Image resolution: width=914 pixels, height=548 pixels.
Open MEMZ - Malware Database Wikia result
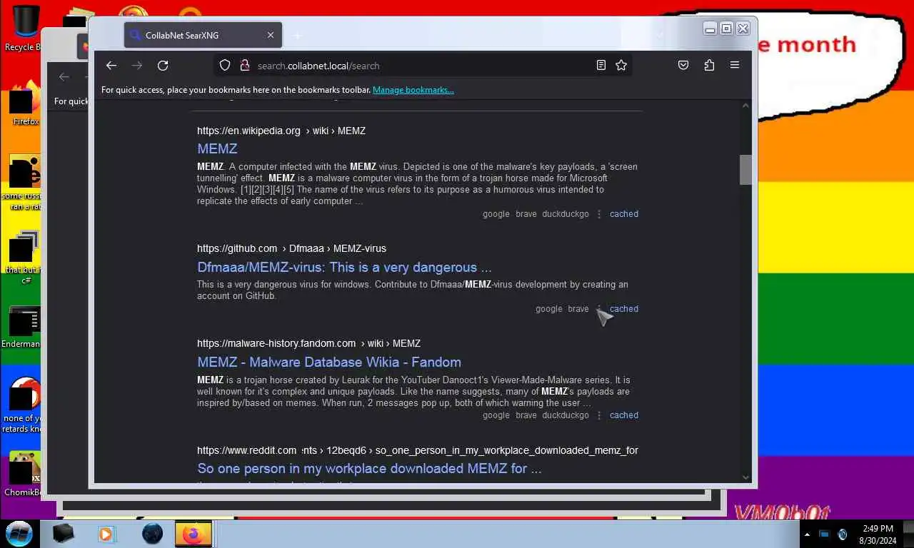click(x=329, y=362)
